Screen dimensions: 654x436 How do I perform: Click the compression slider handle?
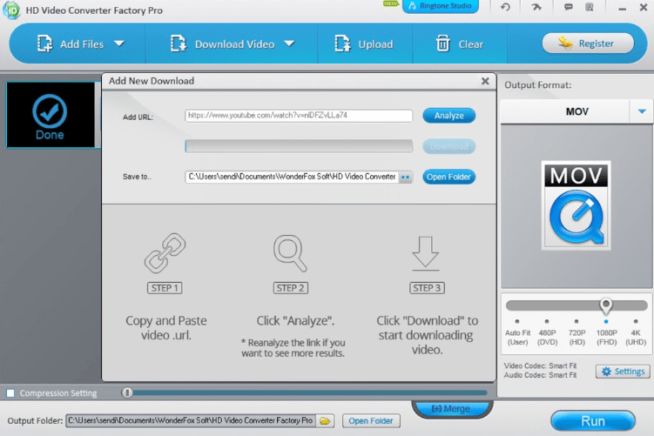127,392
